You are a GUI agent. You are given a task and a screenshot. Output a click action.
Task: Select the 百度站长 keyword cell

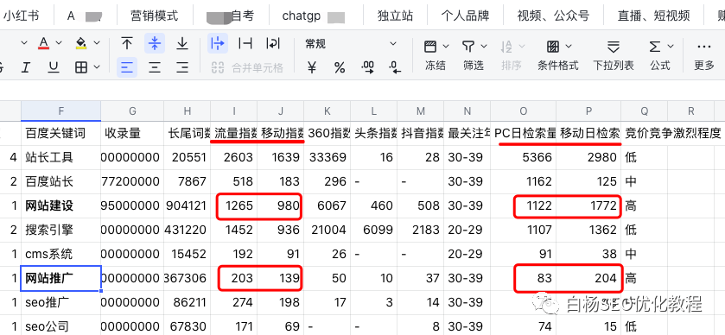point(61,181)
